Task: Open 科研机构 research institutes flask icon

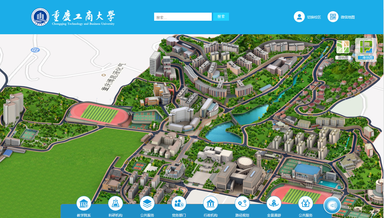Action: point(116,204)
